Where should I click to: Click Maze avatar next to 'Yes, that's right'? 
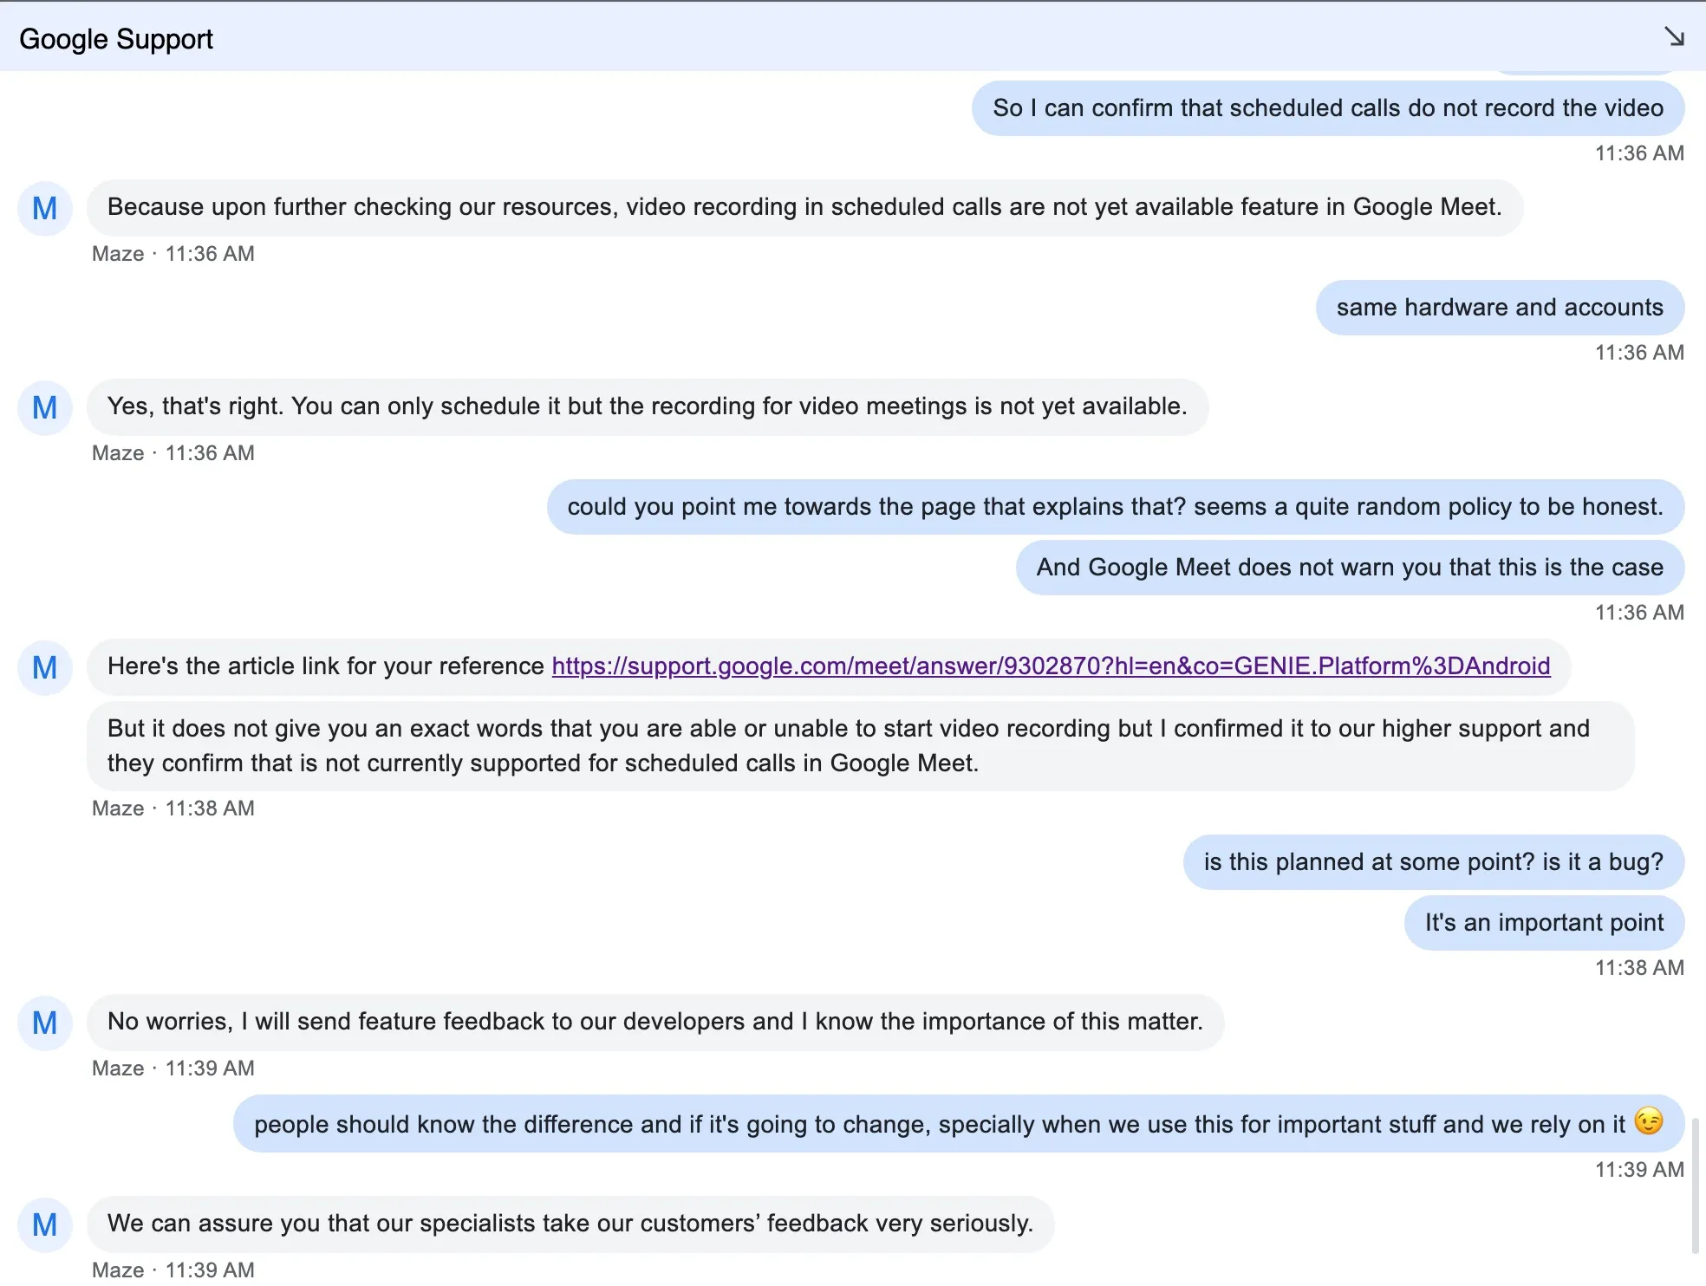[44, 407]
